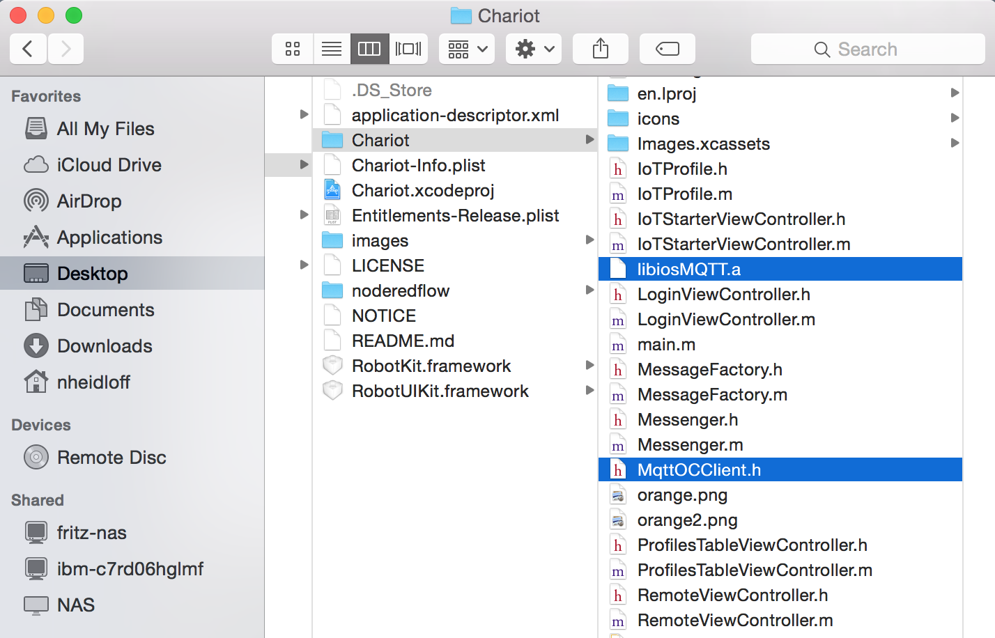This screenshot has width=995, height=638.
Task: Select the Chariot.xcodeproj file icon
Action: 332,190
